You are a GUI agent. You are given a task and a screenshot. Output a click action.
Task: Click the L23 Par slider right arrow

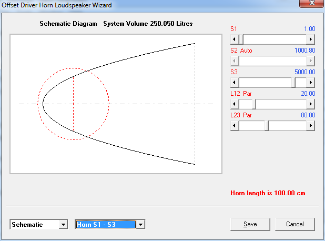point(310,125)
